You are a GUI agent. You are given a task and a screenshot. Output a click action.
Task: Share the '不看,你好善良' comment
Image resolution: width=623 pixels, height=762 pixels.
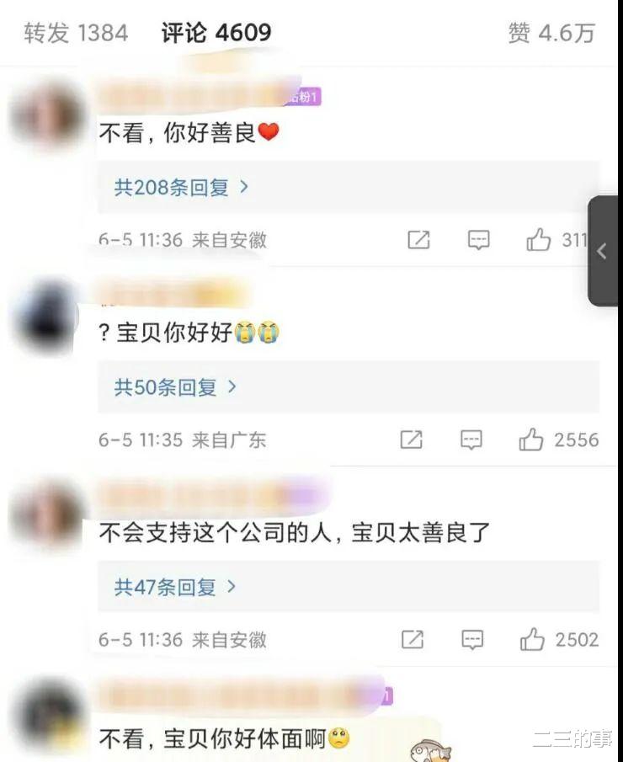coord(418,240)
